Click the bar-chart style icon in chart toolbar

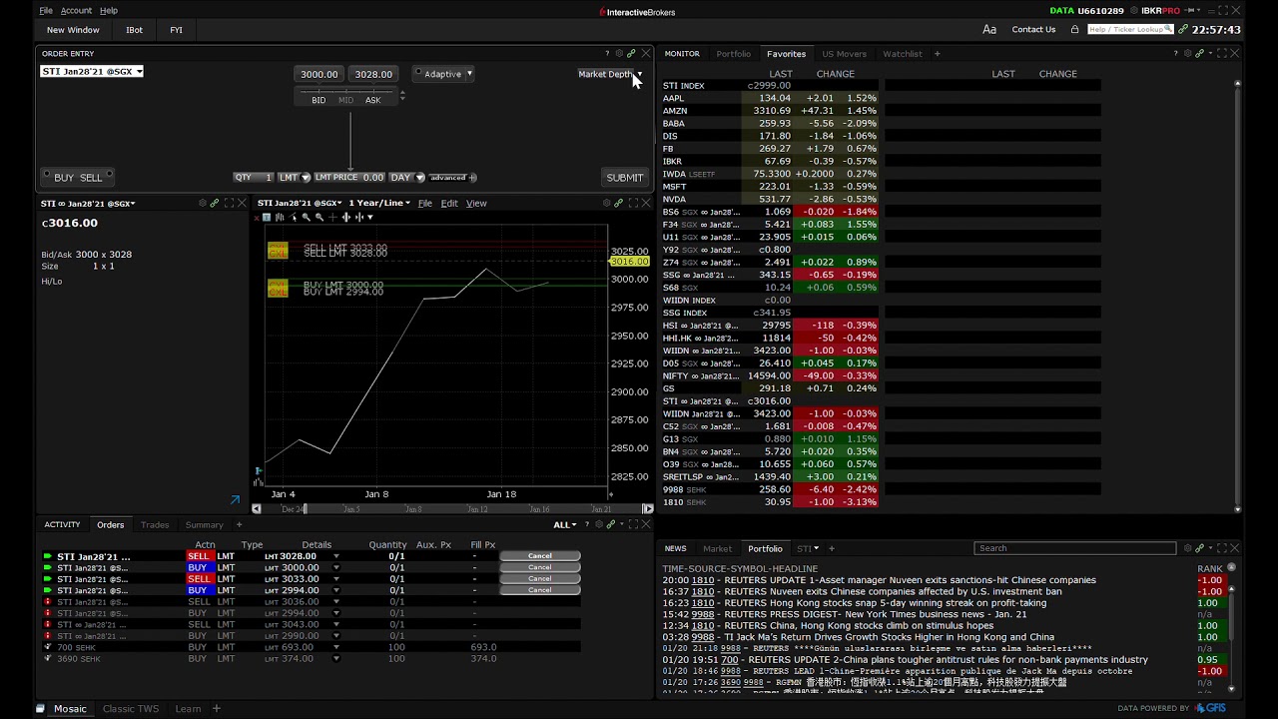[281, 217]
